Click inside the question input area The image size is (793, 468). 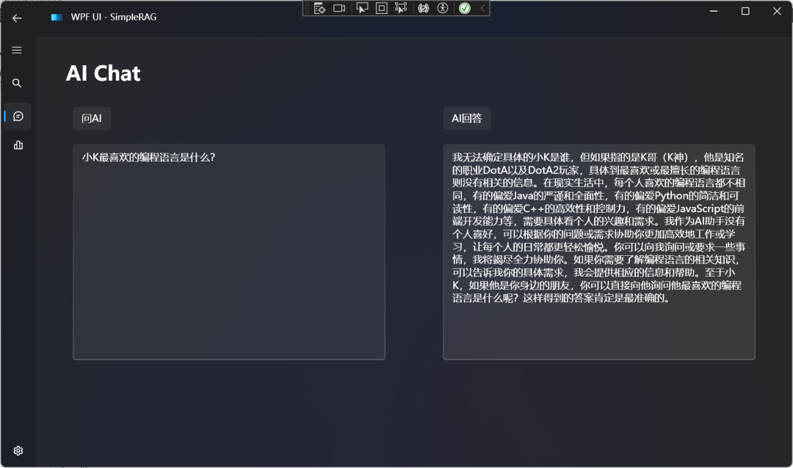pyautogui.click(x=228, y=249)
